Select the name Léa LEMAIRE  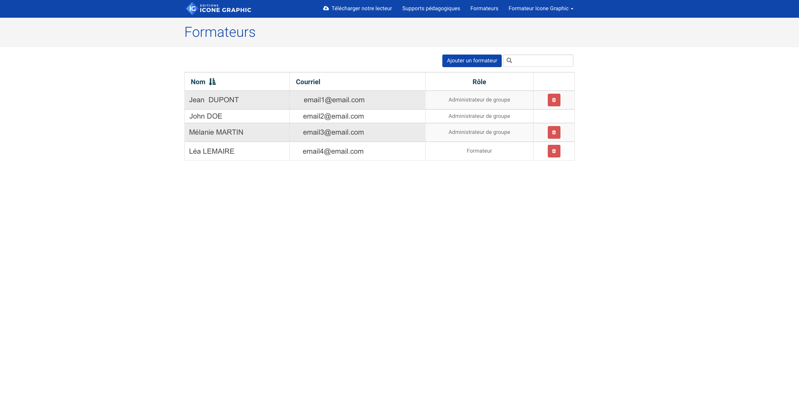coord(212,151)
